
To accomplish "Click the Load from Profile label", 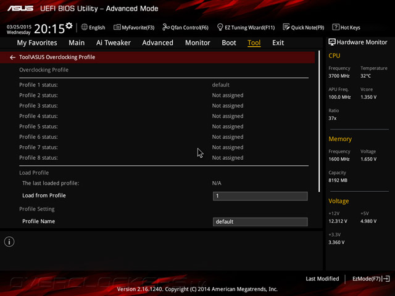I will pos(44,195).
